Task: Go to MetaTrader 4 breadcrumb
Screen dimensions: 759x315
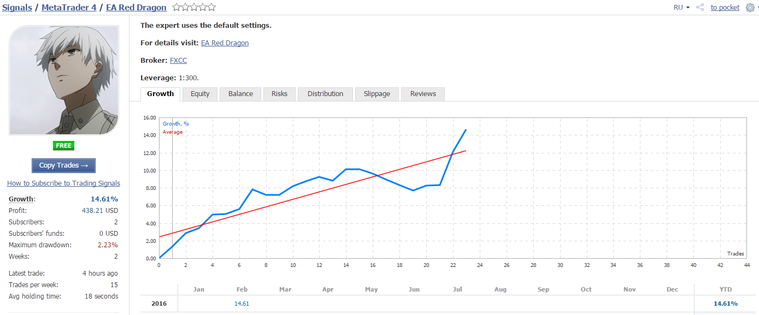Action: coord(69,8)
